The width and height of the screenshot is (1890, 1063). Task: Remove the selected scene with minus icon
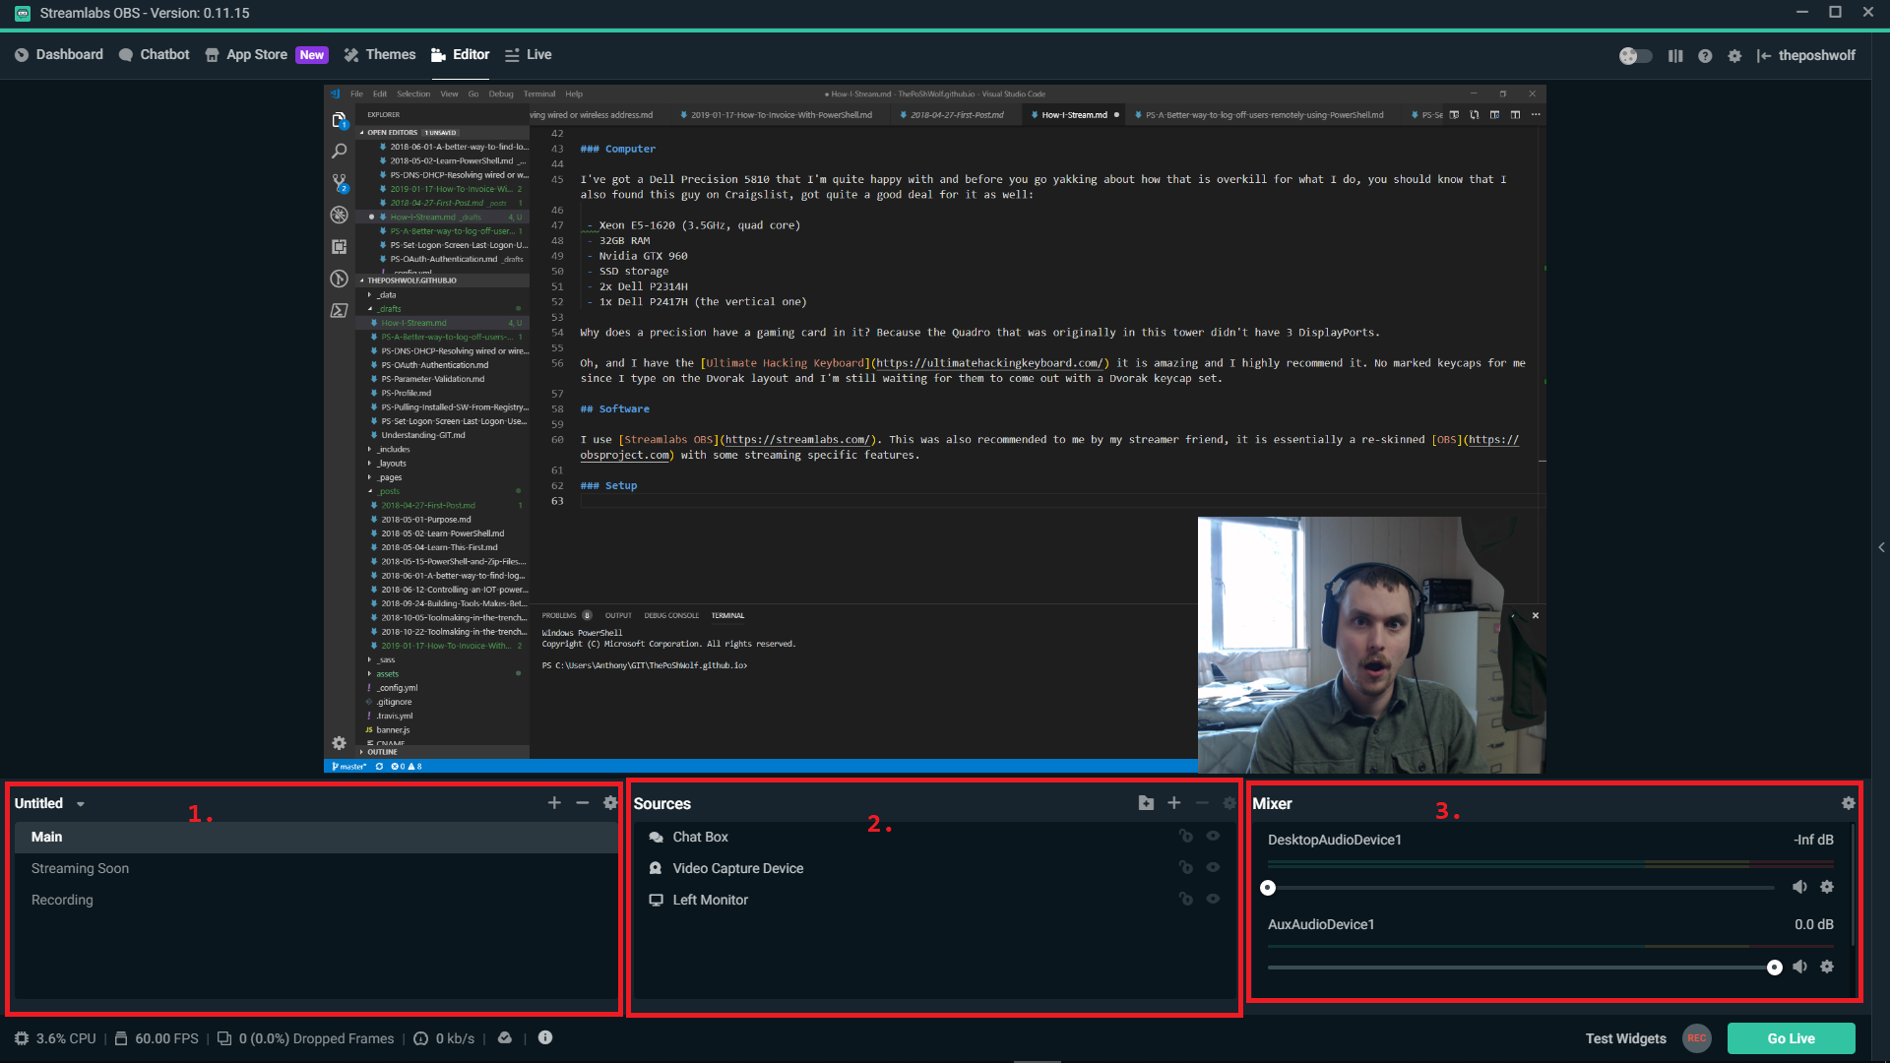coord(583,803)
